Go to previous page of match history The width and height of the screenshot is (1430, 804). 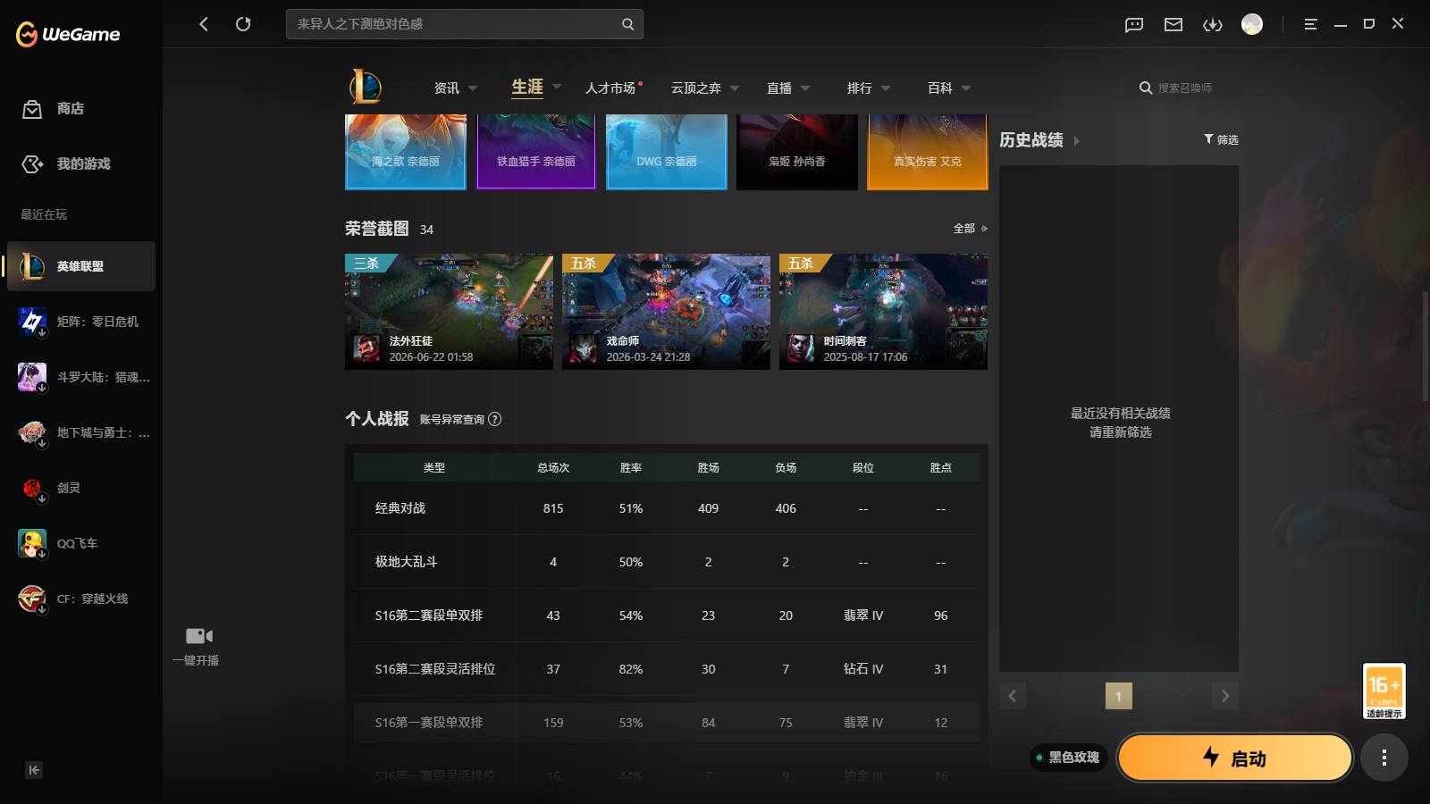tap(1013, 696)
